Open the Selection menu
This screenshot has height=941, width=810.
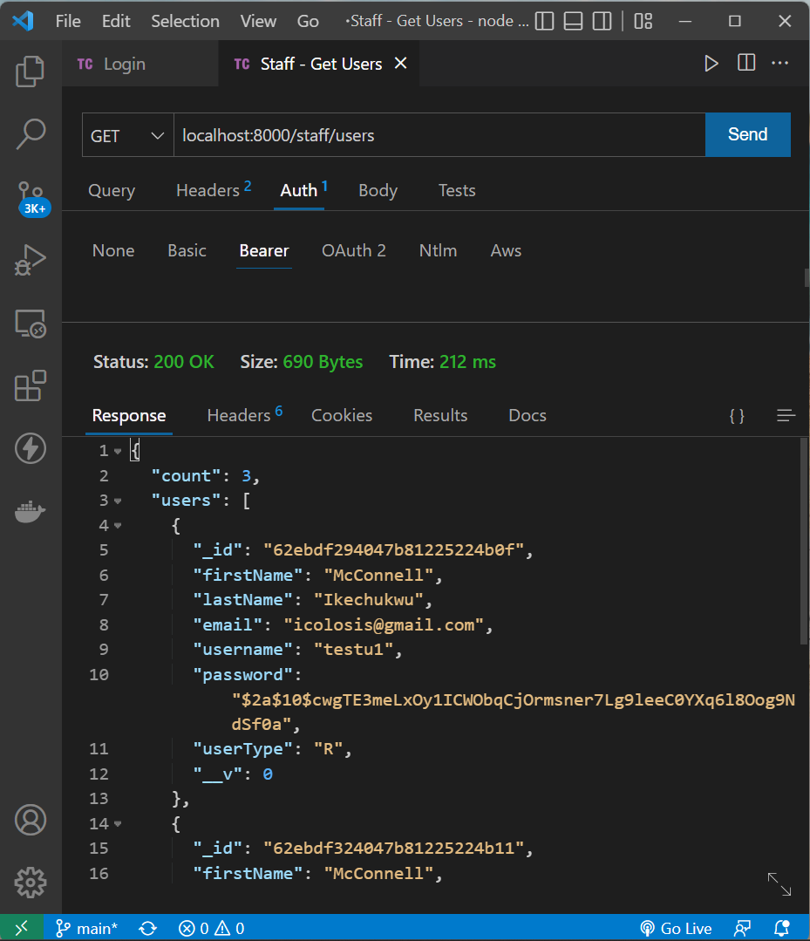pyautogui.click(x=185, y=22)
